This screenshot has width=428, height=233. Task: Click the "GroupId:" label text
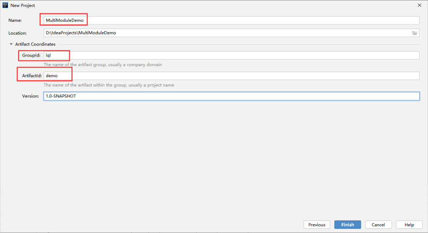31,55
